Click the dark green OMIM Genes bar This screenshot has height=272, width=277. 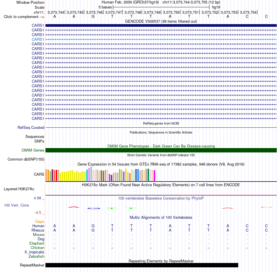161,150
